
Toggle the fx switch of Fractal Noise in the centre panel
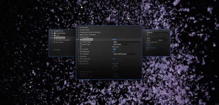click(x=79, y=39)
